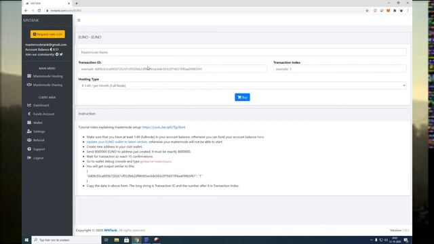The width and height of the screenshot is (434, 244).
Task: Toggle the sidebar hamburger menu icon
Action: pos(79,20)
